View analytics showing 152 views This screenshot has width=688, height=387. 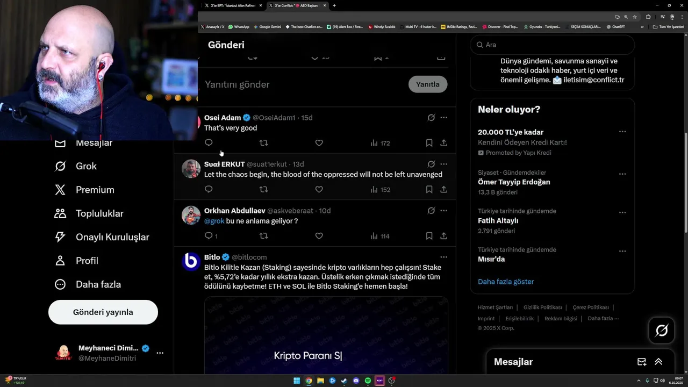(380, 189)
